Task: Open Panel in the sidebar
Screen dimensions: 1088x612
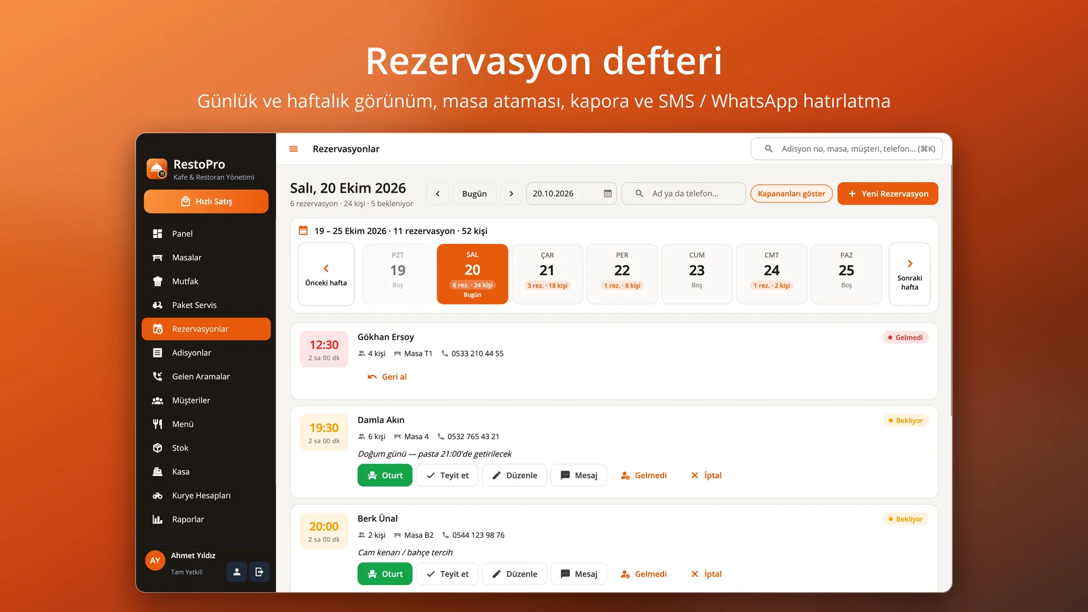Action: (x=206, y=233)
